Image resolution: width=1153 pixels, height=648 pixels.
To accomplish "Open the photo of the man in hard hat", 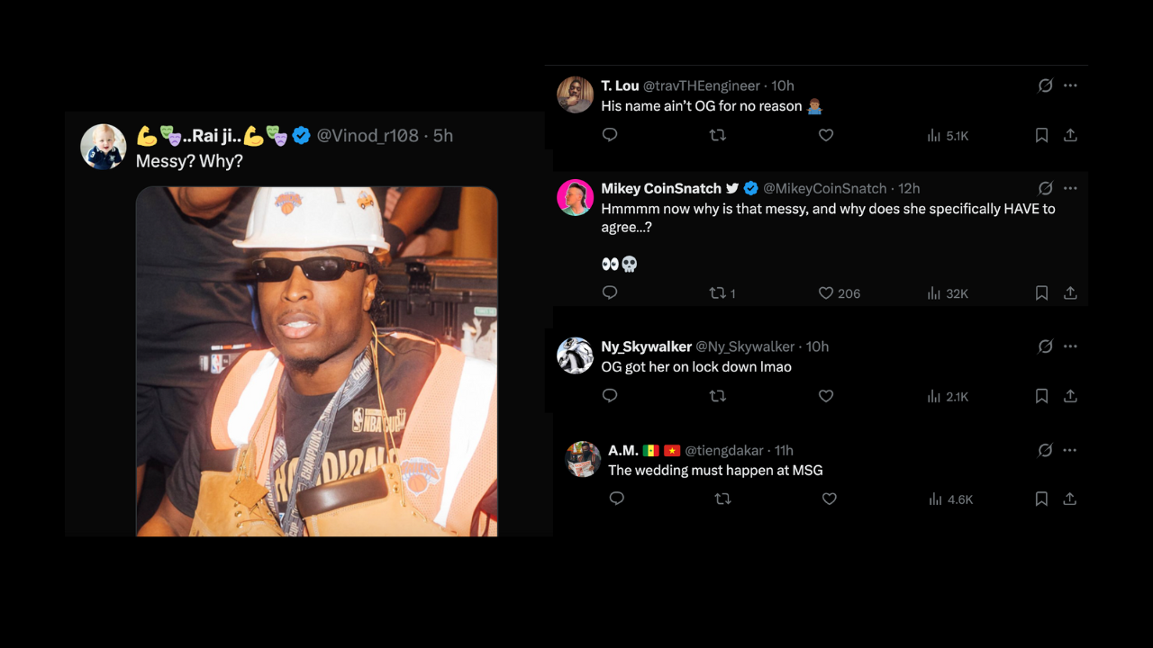I will (x=315, y=360).
